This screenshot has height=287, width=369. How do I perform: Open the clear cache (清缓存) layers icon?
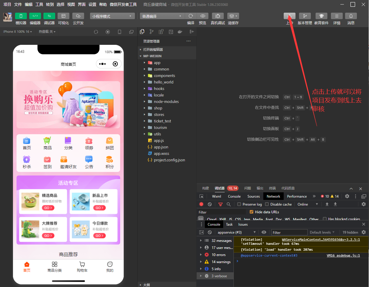pos(233,16)
